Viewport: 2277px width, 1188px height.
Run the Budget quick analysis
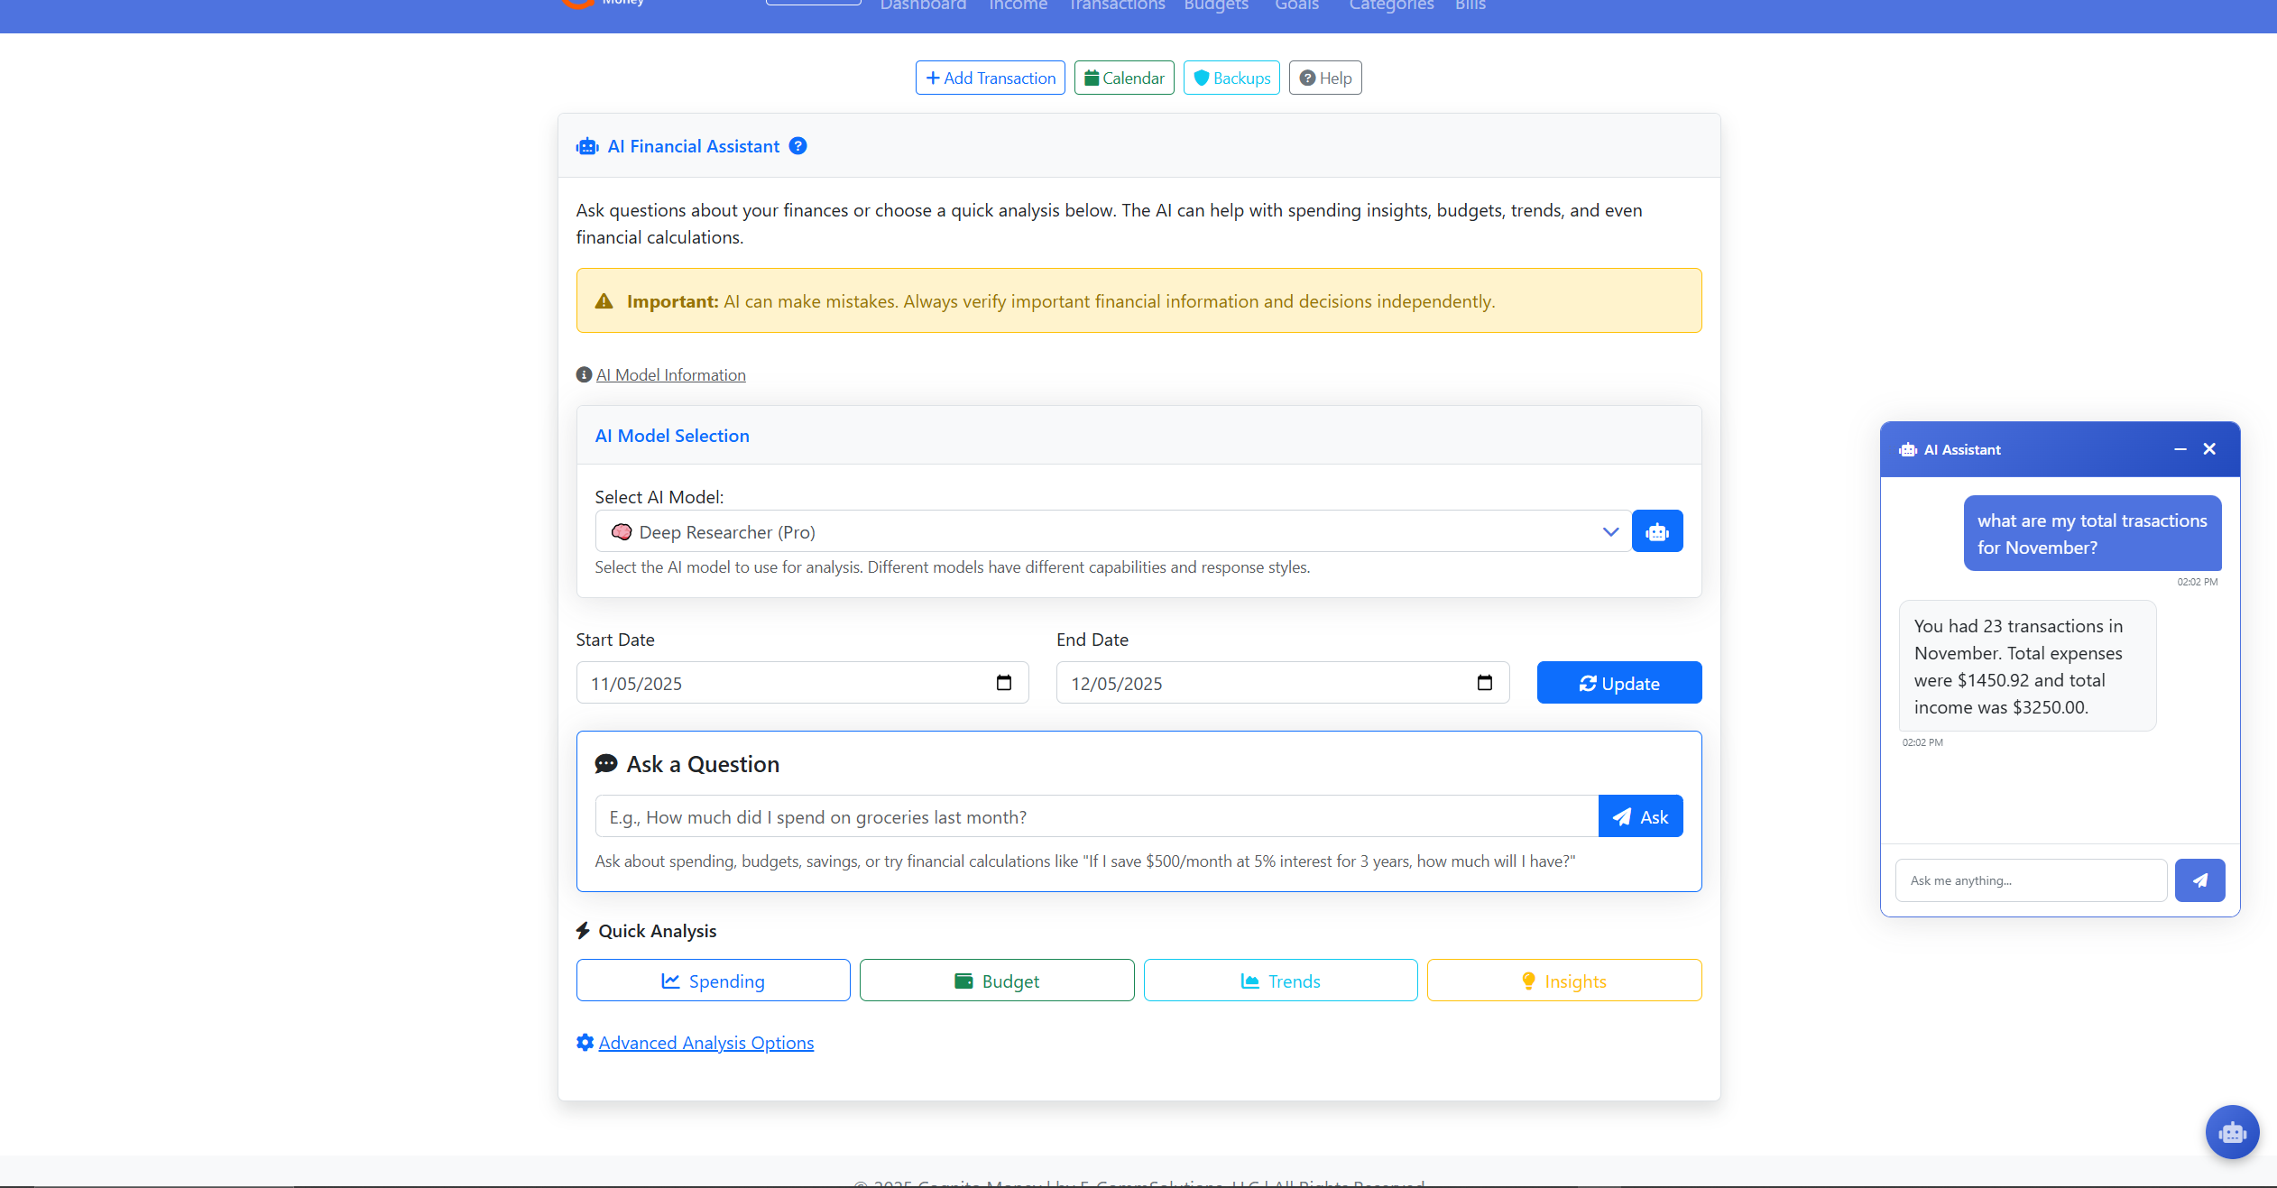click(x=996, y=981)
